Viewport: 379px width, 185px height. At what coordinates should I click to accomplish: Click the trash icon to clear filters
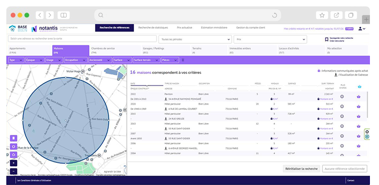[183, 60]
